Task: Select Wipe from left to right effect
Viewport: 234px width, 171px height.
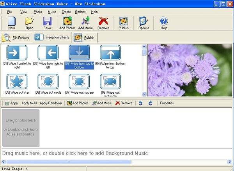Action: 16,57
